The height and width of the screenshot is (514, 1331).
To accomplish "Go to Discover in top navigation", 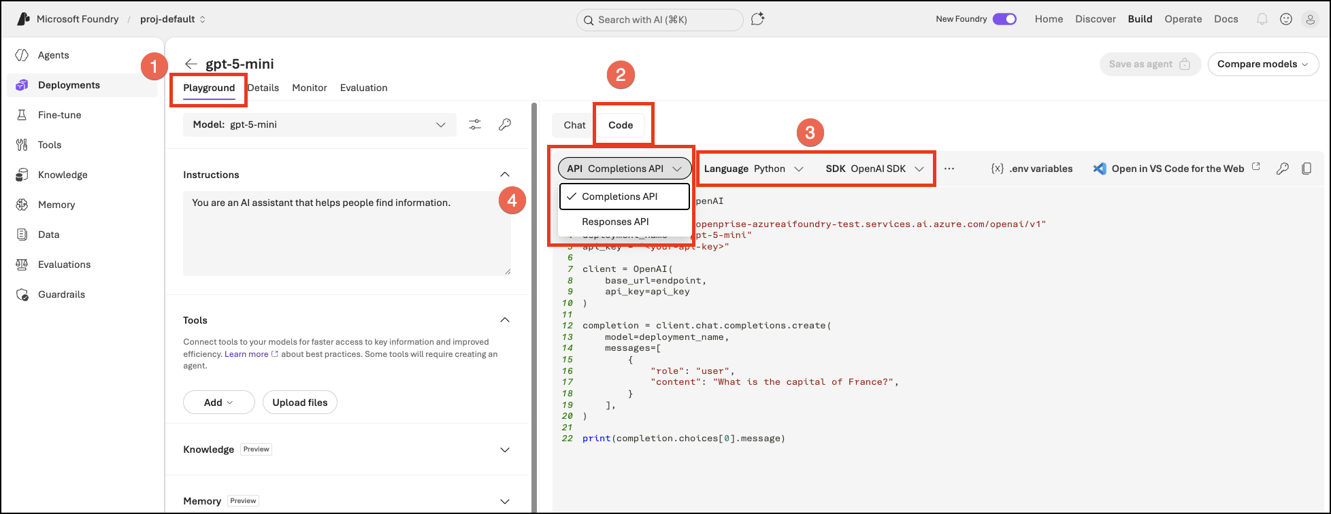I will coord(1096,19).
